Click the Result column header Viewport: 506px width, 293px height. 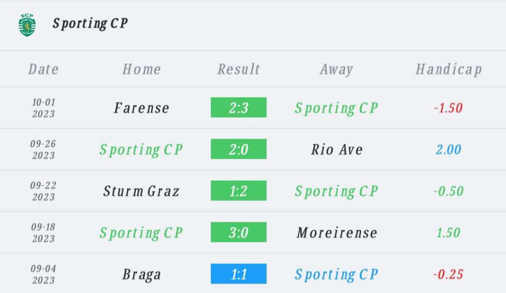pyautogui.click(x=239, y=69)
